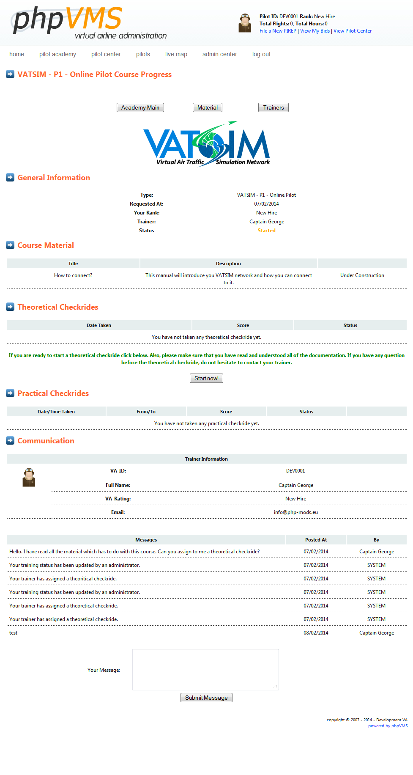Click the 'Posted At' column header
This screenshot has width=413, height=775.
click(x=316, y=540)
